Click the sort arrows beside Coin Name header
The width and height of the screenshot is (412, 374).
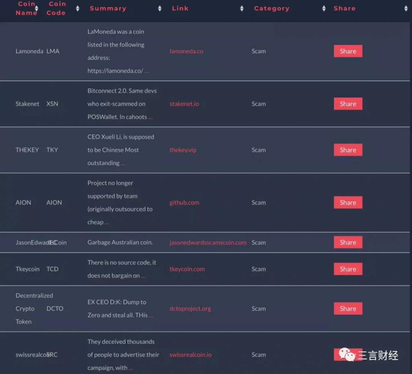click(37, 8)
